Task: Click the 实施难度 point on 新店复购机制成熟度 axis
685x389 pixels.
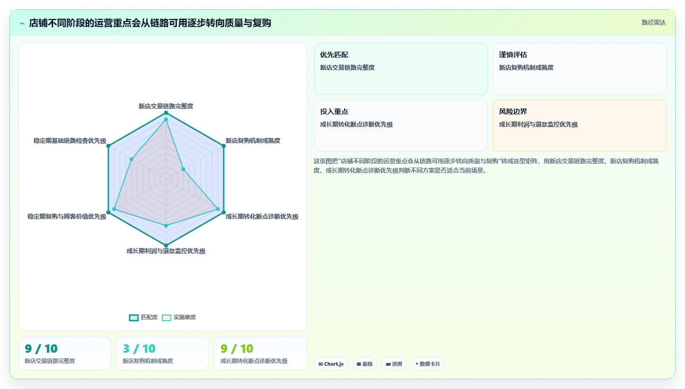Action: [183, 169]
